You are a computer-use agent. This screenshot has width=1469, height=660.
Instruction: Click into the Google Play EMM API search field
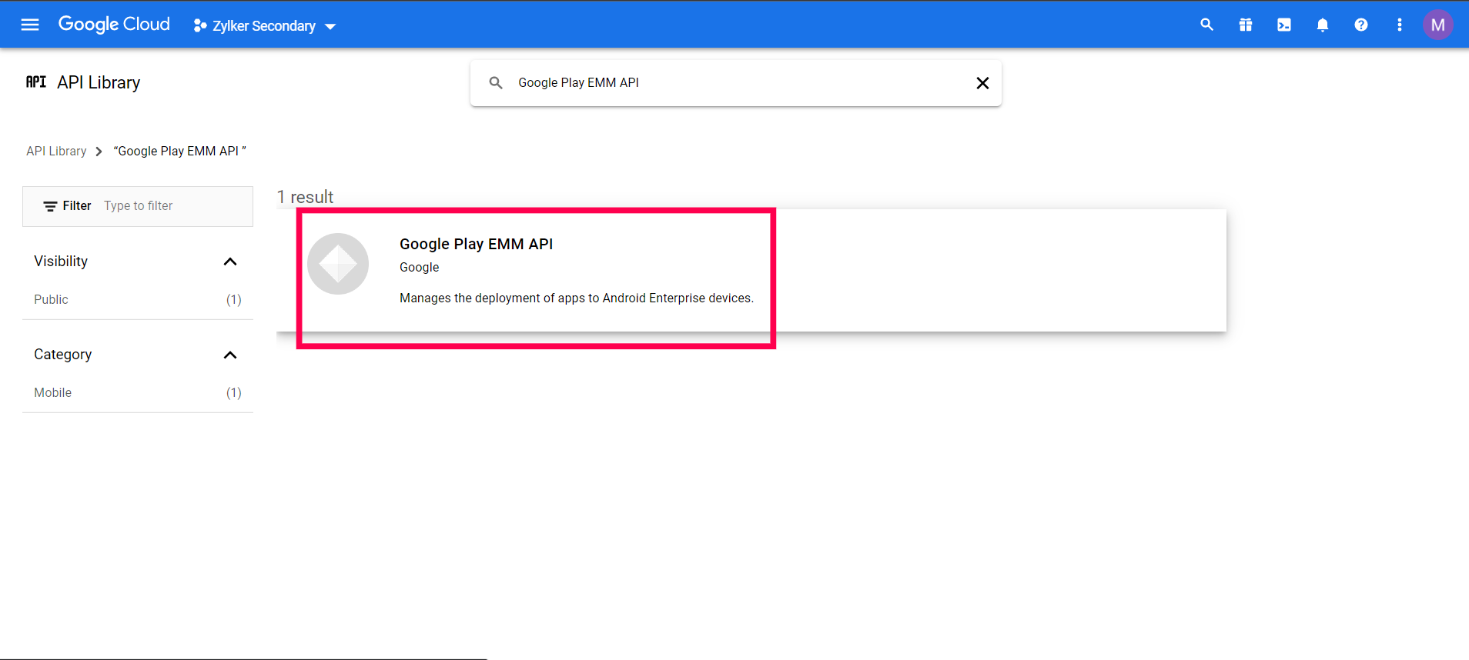click(x=735, y=82)
